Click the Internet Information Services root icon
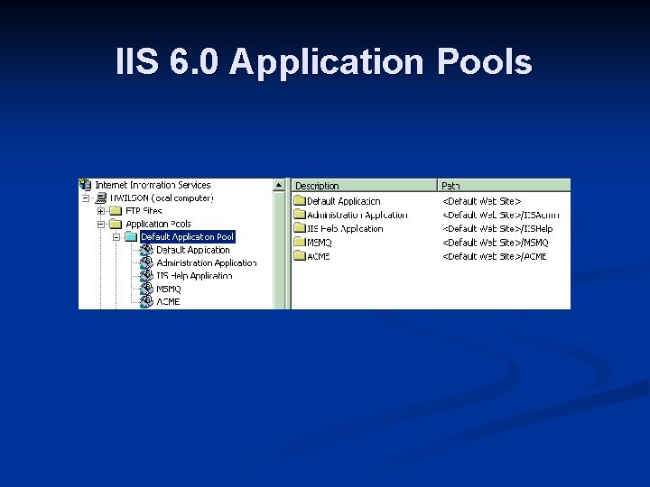Viewport: 650px width, 487px height. pos(85,185)
